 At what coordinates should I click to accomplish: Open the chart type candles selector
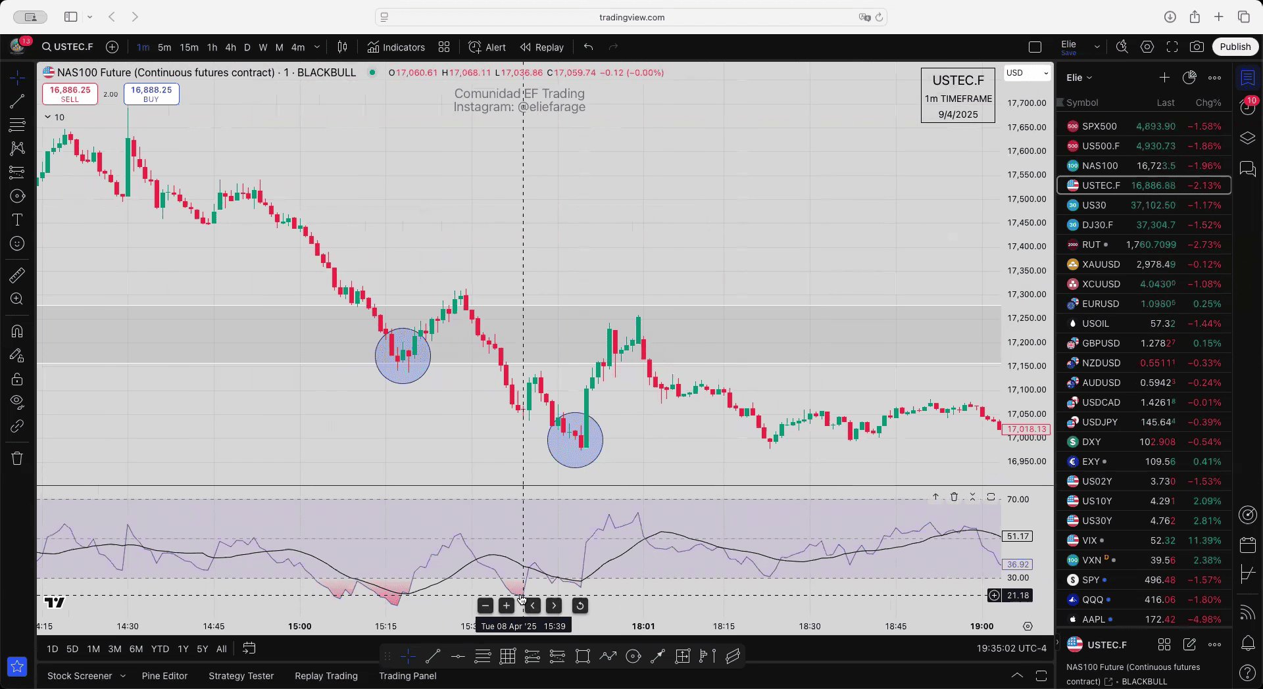point(342,47)
